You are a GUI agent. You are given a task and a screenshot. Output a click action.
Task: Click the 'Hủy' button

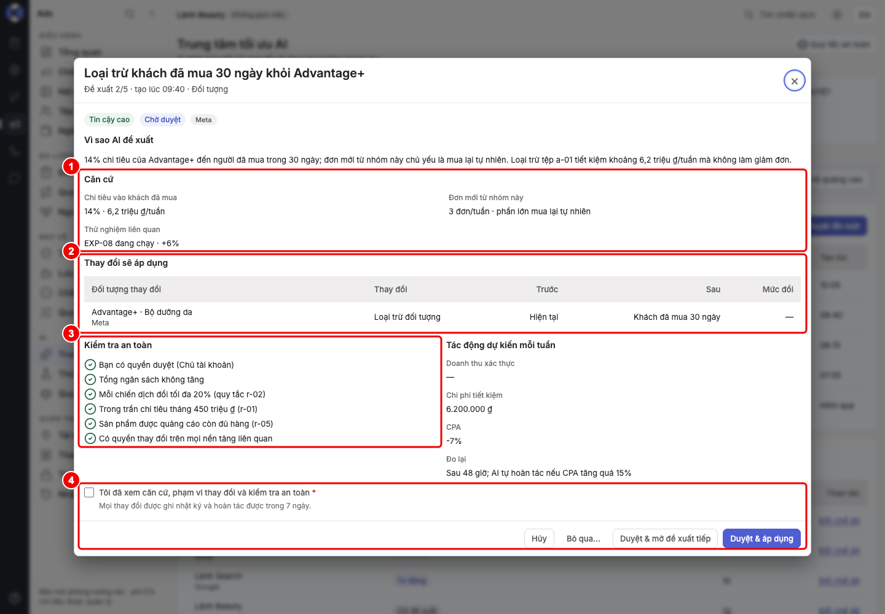click(539, 538)
